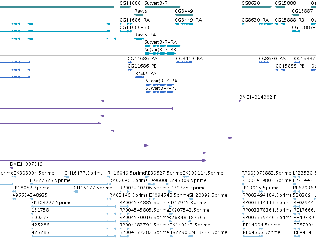Image resolution: width=316 pixels, height=238 pixels.
Task: Select the RP003314113.5prime EST label
Action: click(x=267, y=203)
